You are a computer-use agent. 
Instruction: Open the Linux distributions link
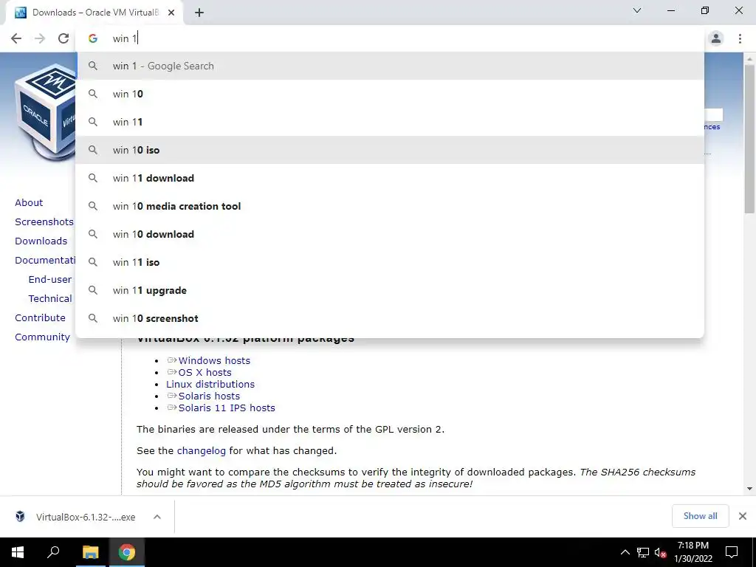pyautogui.click(x=210, y=384)
